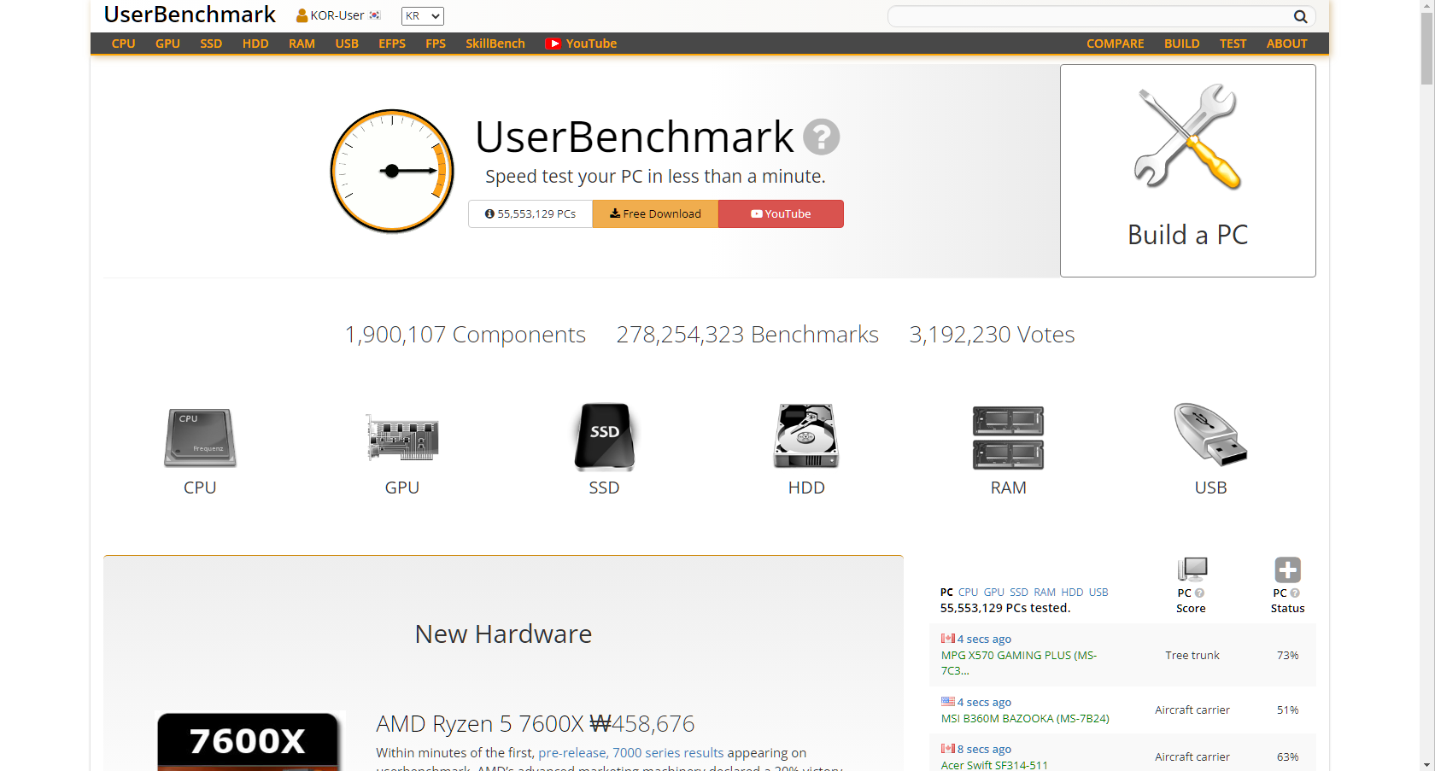Open the GPU graphics card icon
Viewport: 1435px width, 771px height.
pyautogui.click(x=402, y=437)
